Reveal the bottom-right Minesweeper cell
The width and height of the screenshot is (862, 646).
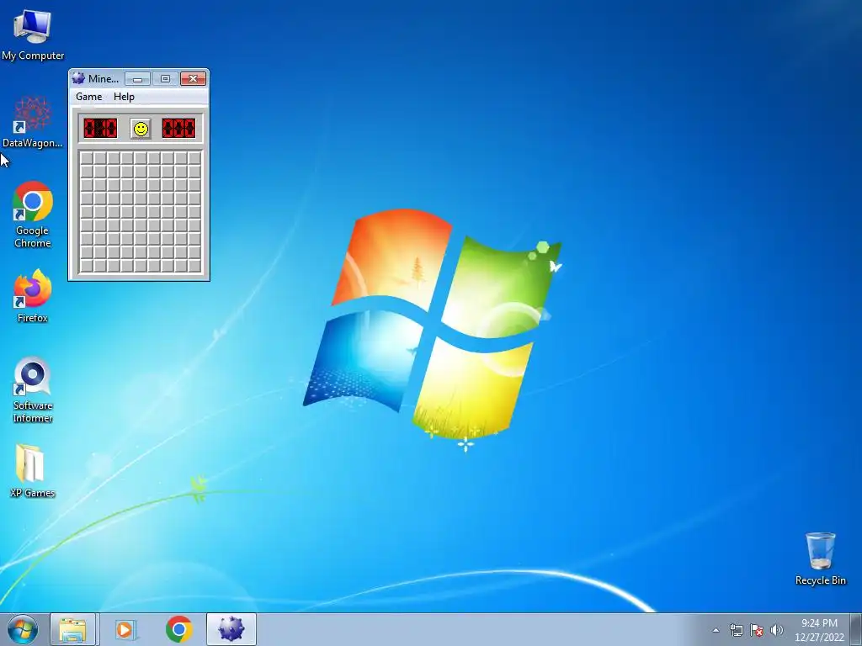[x=194, y=265]
